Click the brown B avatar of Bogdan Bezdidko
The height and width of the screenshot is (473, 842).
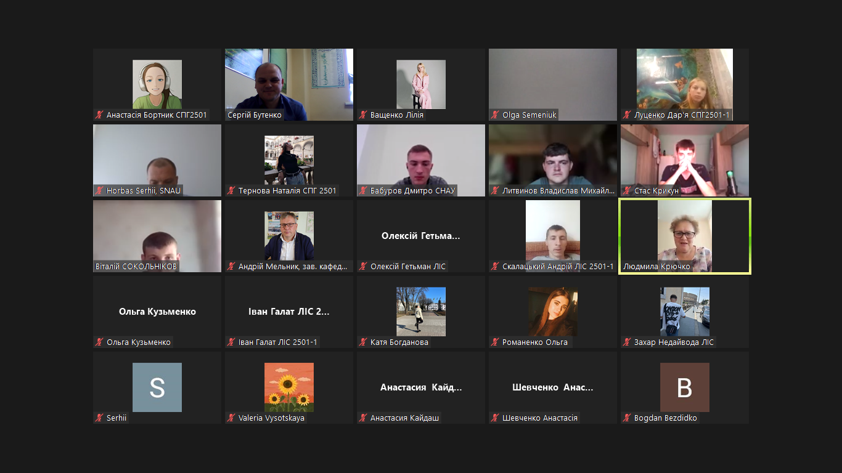(x=685, y=387)
